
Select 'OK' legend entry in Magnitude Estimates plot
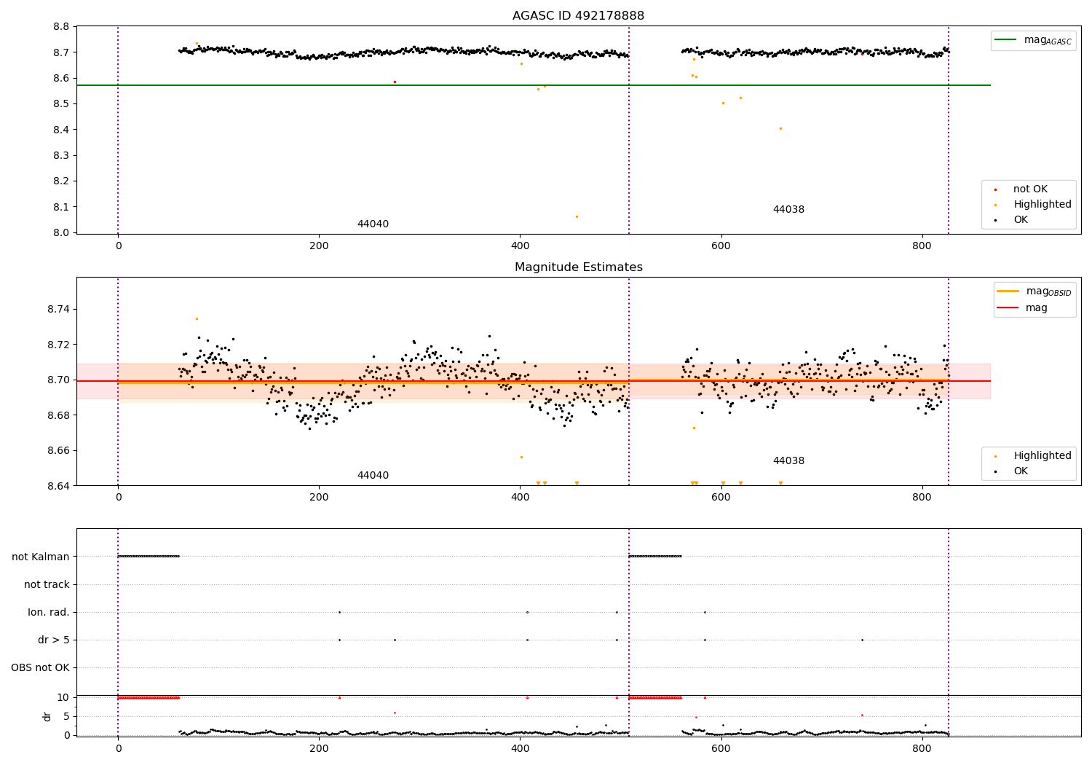click(1021, 471)
